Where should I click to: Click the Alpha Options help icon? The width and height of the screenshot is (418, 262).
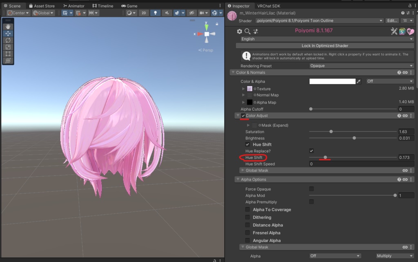click(x=399, y=179)
